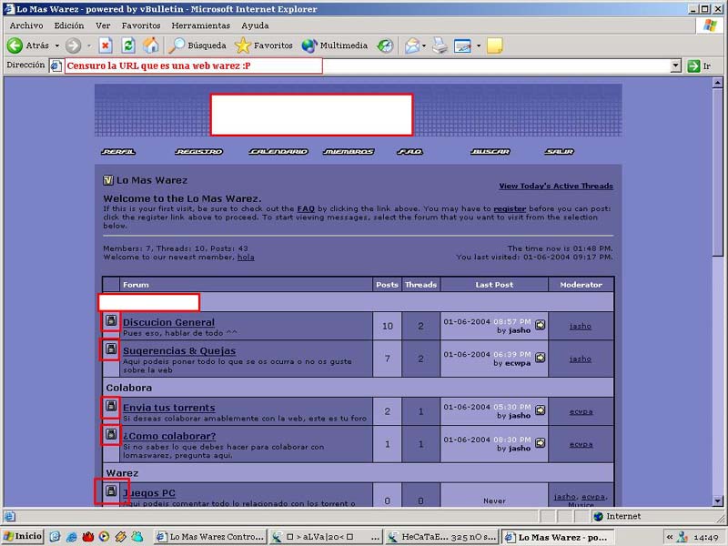Click the Envia tus torrents forum status icon
The image size is (728, 546).
click(x=111, y=406)
